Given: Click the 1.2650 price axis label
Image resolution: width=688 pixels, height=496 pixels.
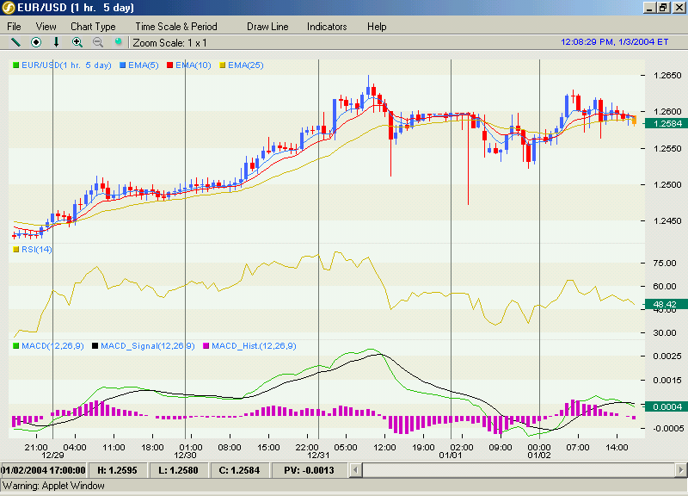Looking at the screenshot, I should pyautogui.click(x=667, y=76).
